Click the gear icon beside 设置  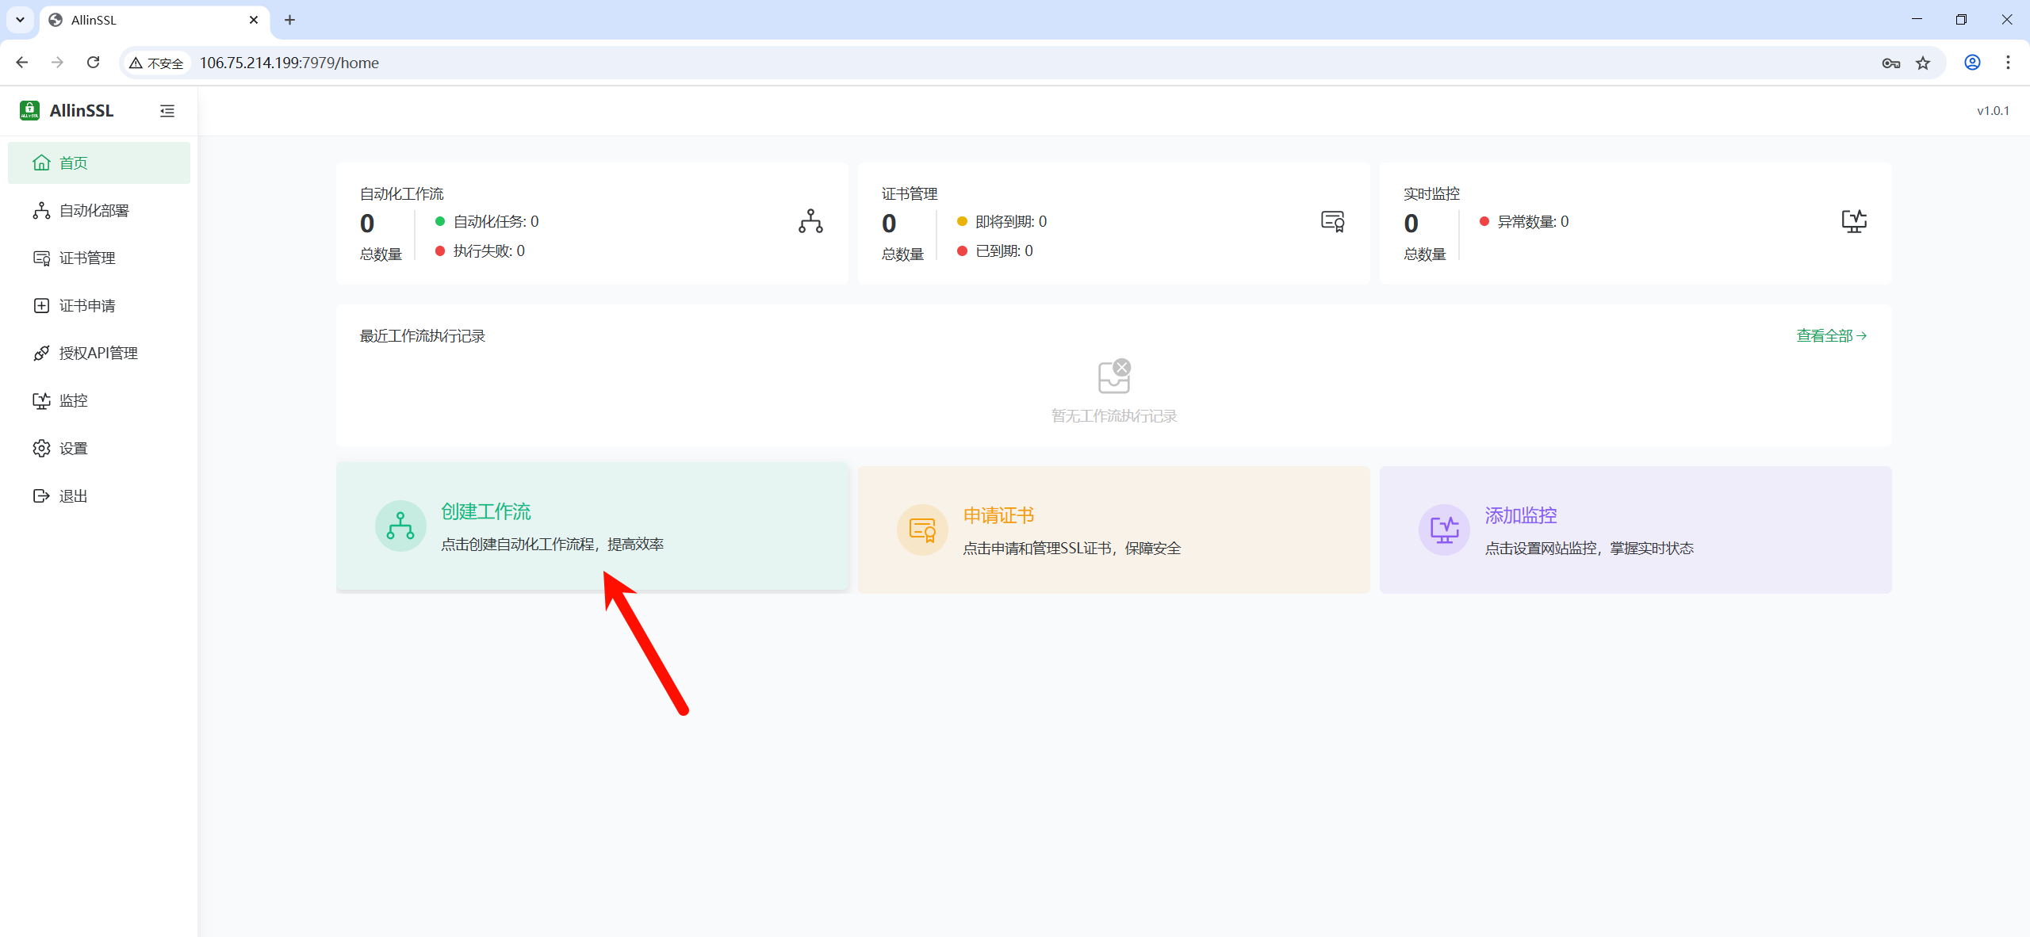41,448
